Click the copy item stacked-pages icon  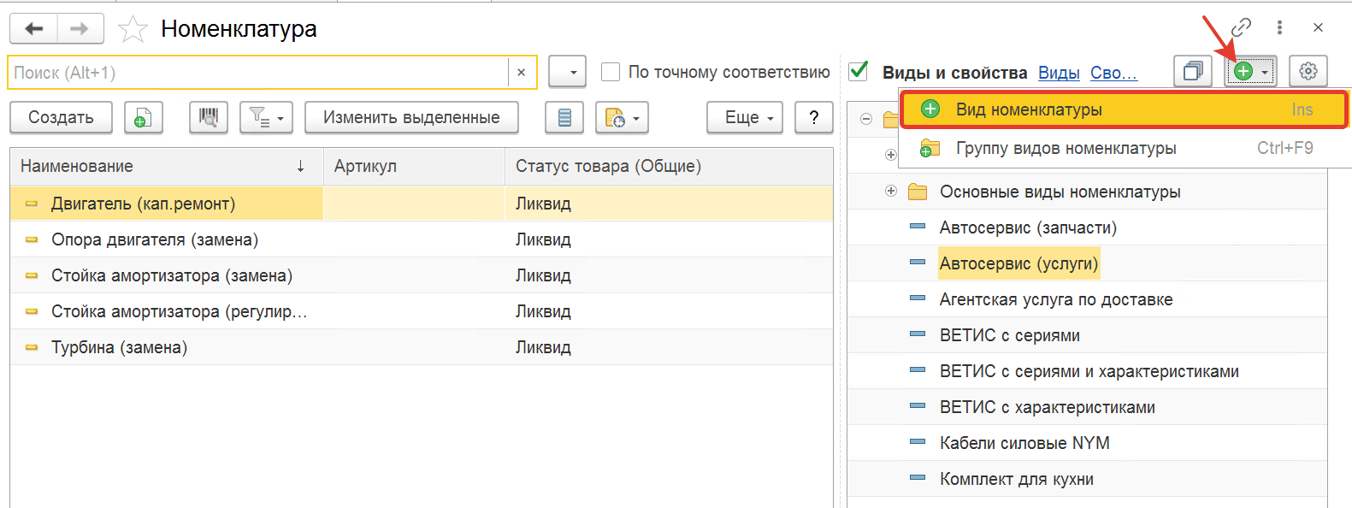pyautogui.click(x=1193, y=71)
